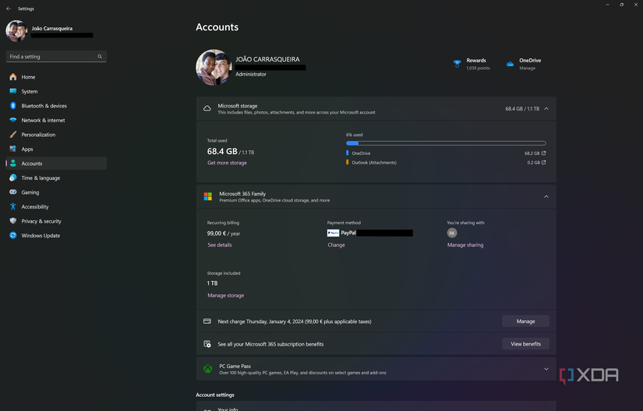643x411 pixels.
Task: Open Windows Update page
Action: click(x=56, y=235)
